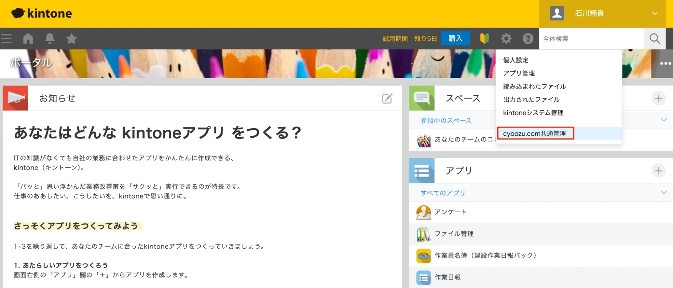Open kintoneシステム管理 menu item
Screen dimensions: 673x288
(x=533, y=113)
